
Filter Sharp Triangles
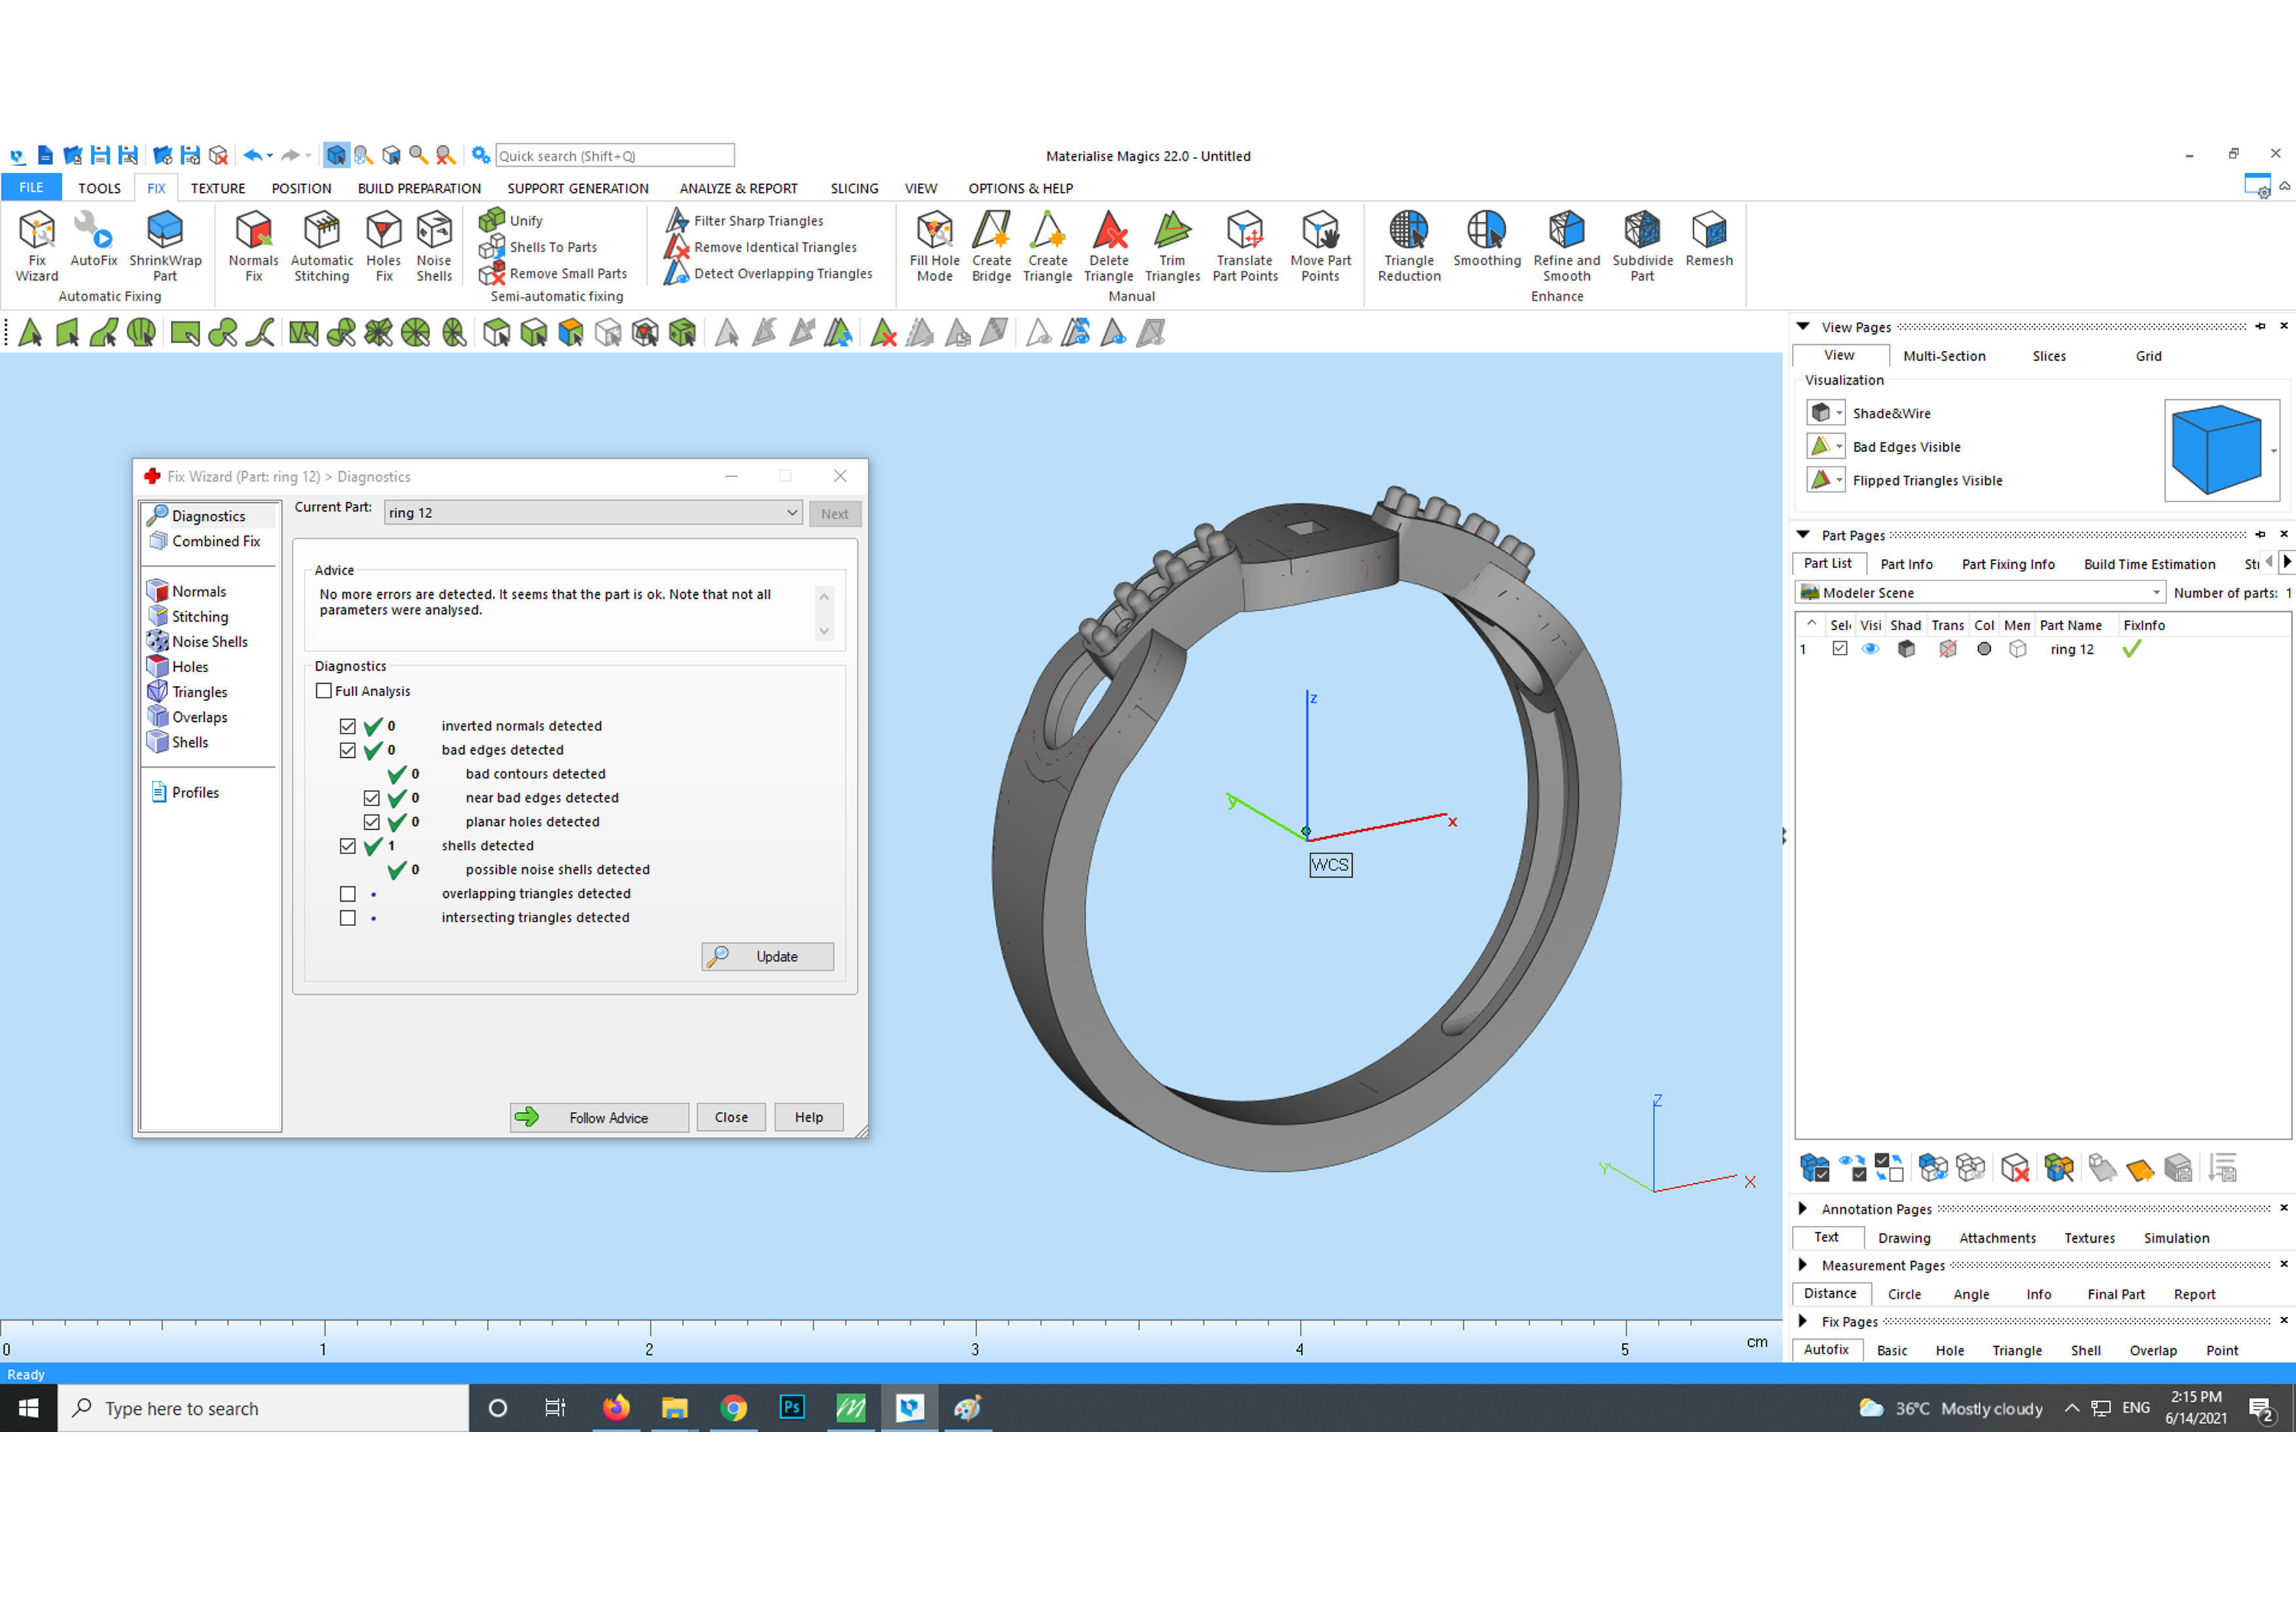click(745, 220)
